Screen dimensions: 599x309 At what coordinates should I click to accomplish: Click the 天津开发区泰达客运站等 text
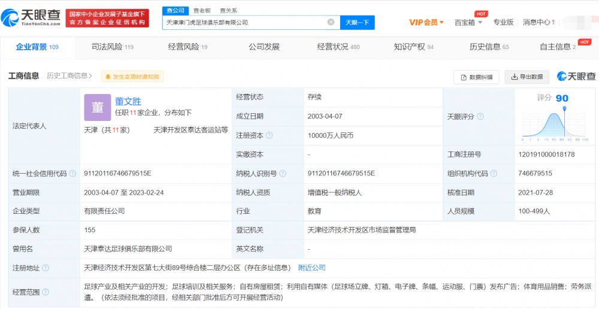190,130
